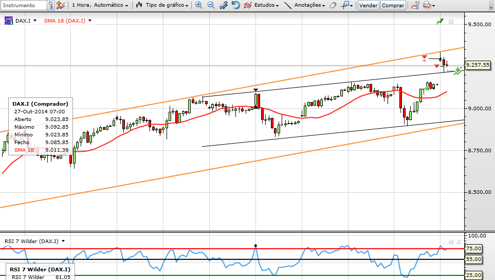Click DAX.I (Comprador) tooltip title

click(41, 104)
